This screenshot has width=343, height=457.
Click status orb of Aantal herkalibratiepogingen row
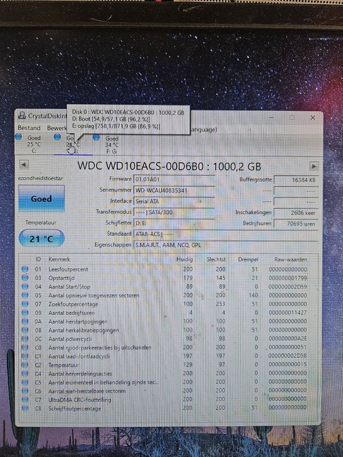pos(25,330)
